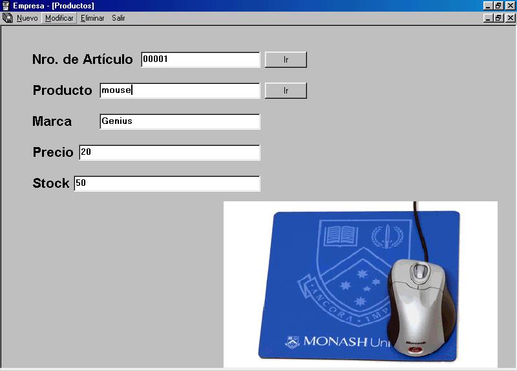Click Ir button next to Producto field
The width and height of the screenshot is (517, 371).
[286, 90]
